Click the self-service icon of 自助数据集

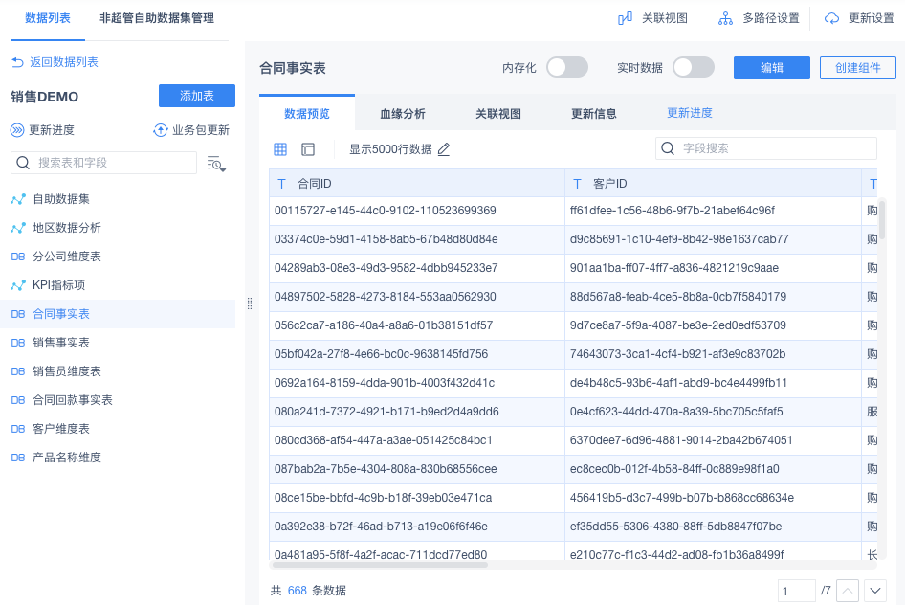(18, 199)
